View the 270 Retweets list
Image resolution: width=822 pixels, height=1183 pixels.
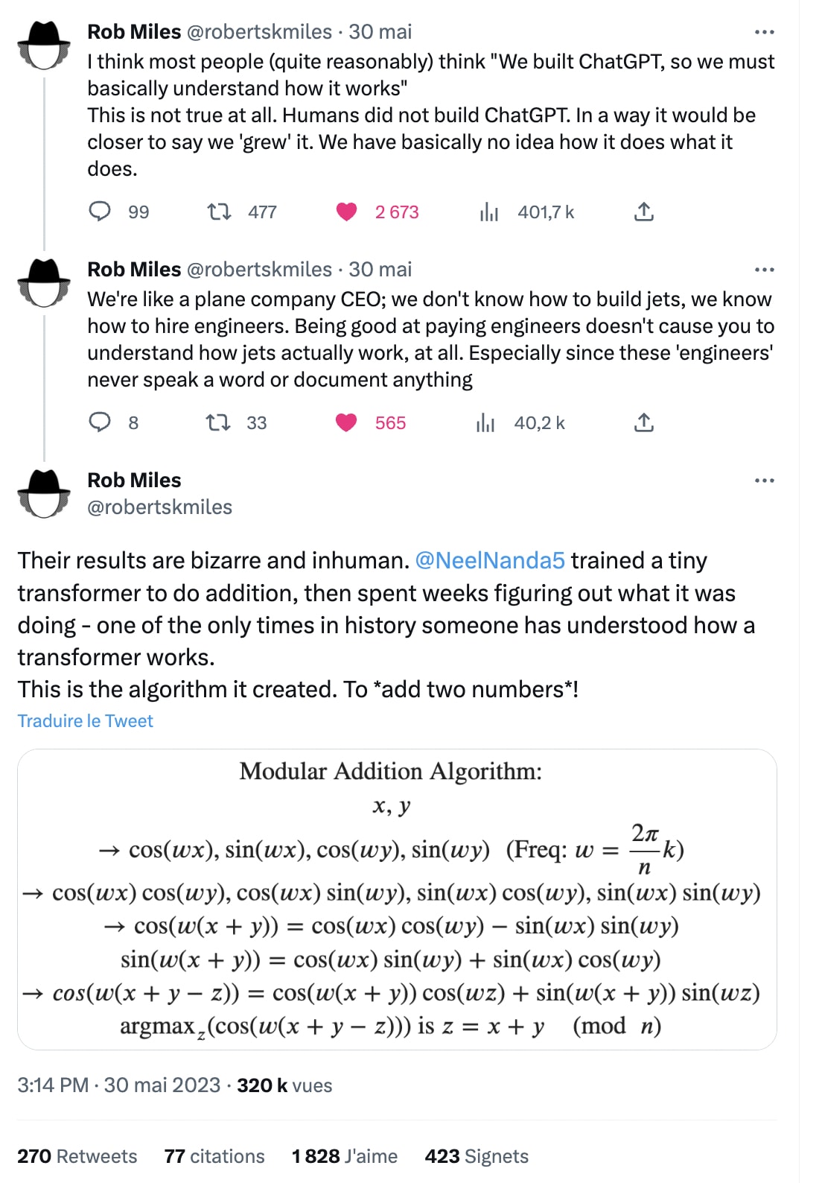(77, 1156)
